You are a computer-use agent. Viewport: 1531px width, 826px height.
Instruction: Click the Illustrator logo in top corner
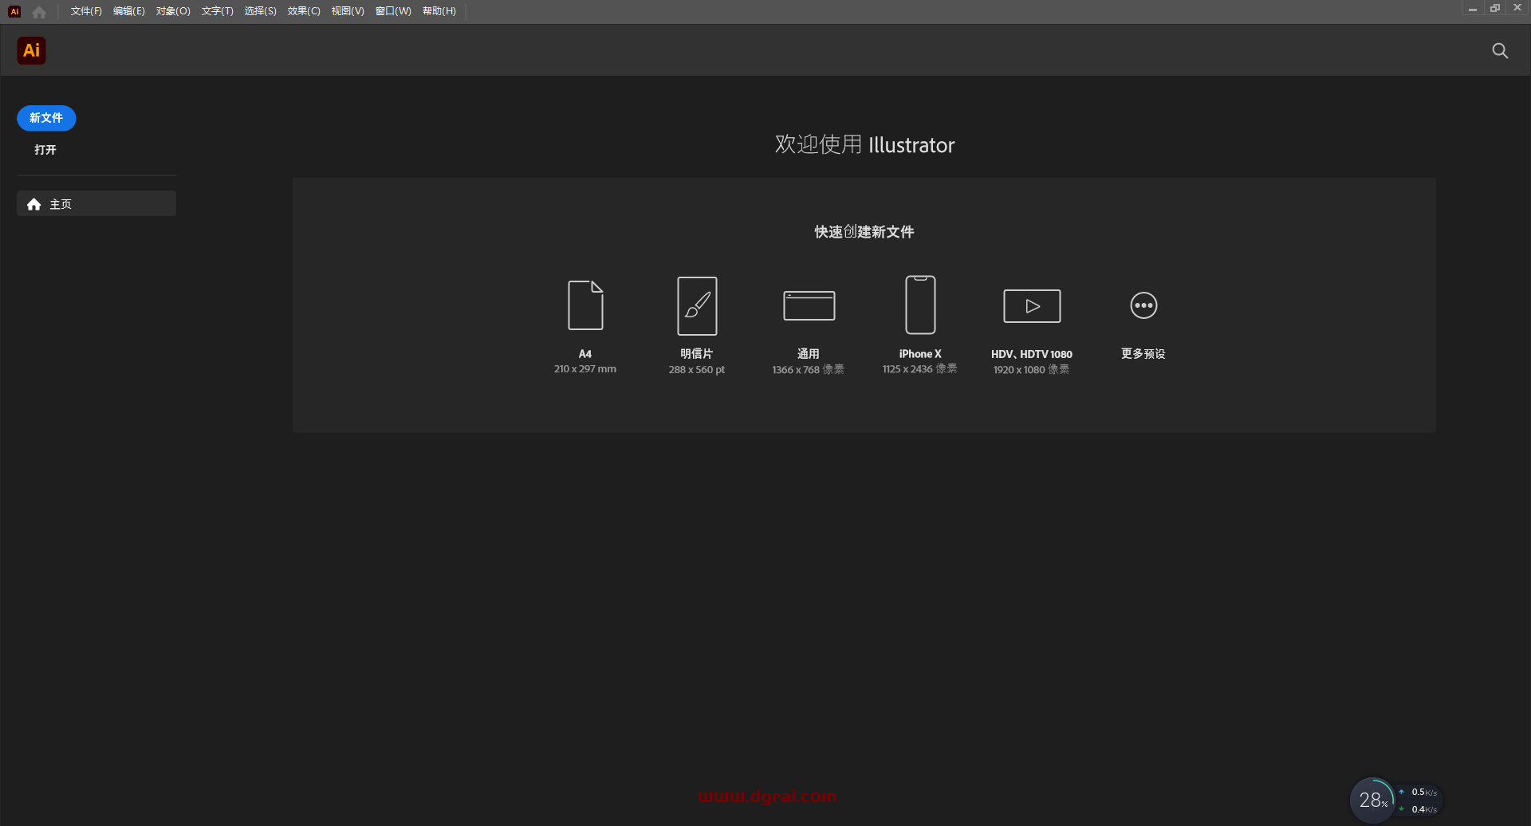click(31, 50)
